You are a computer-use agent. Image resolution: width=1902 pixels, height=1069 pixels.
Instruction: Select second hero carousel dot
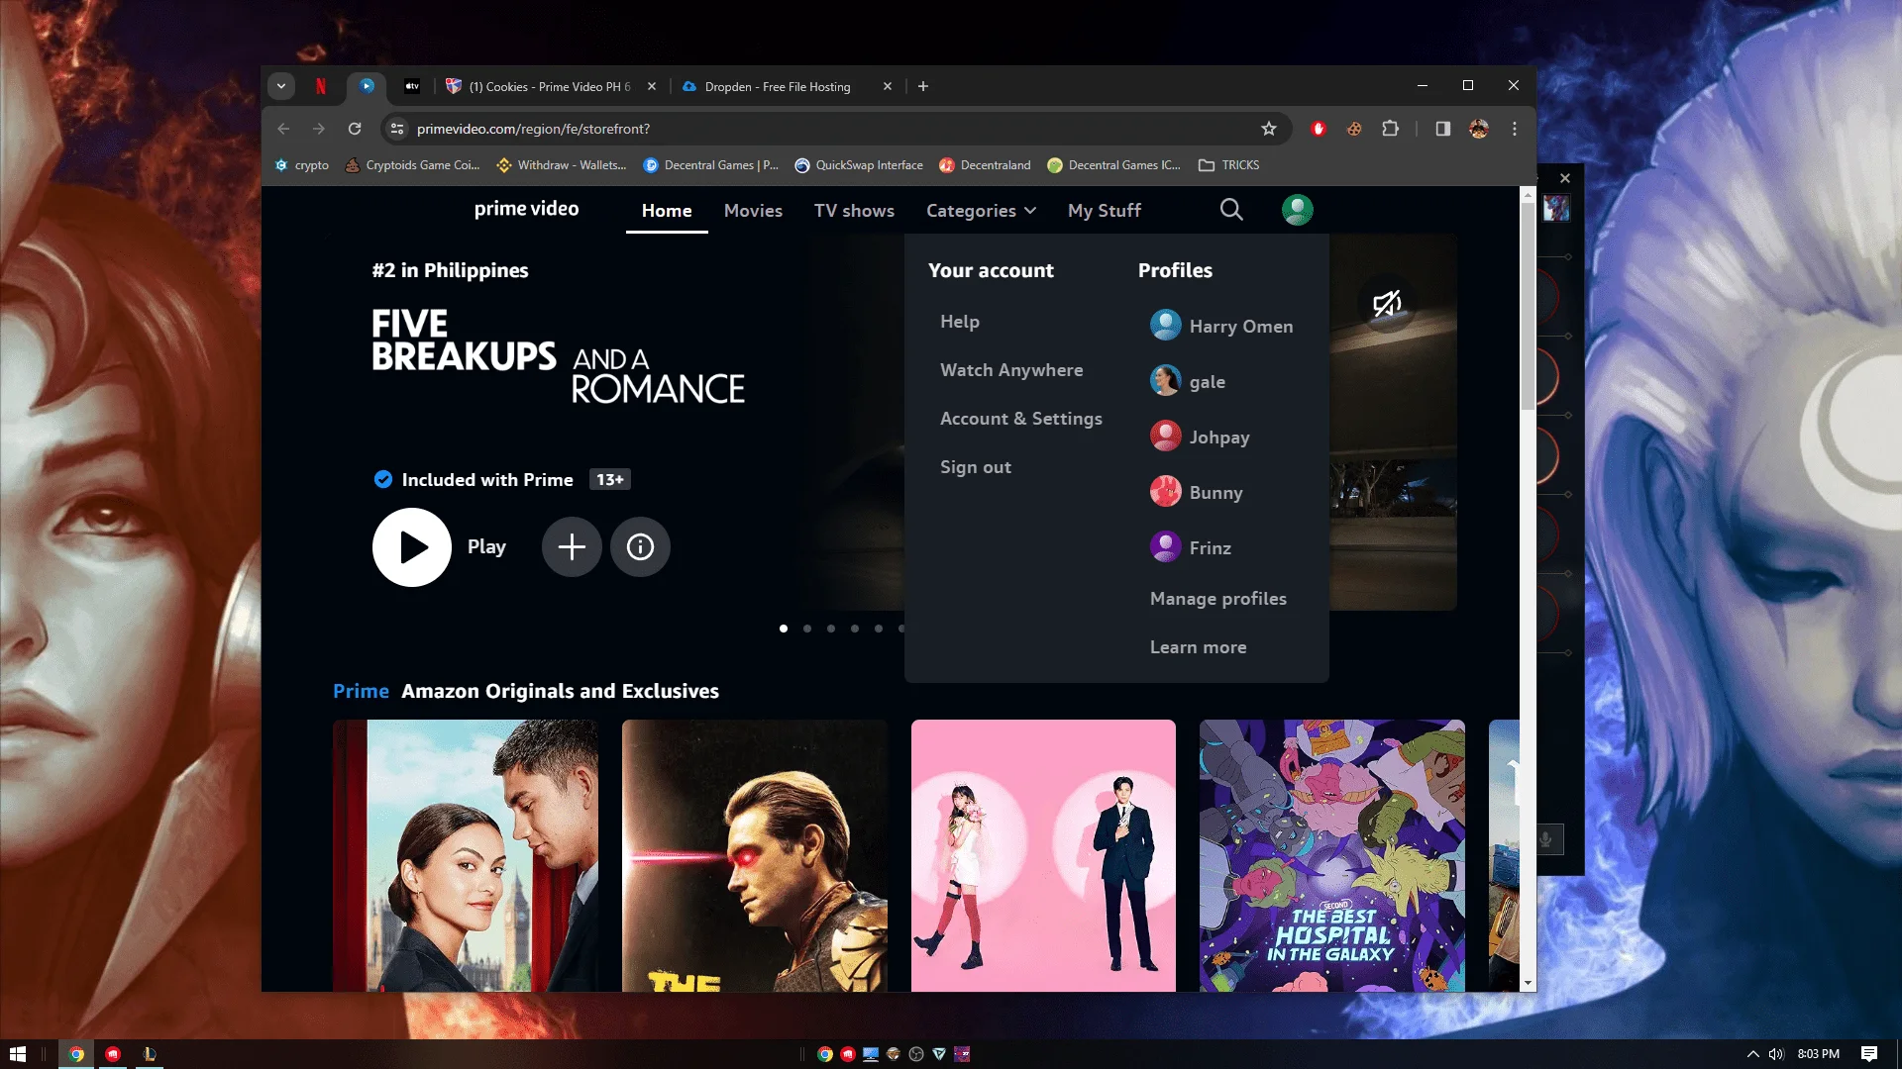[807, 629]
